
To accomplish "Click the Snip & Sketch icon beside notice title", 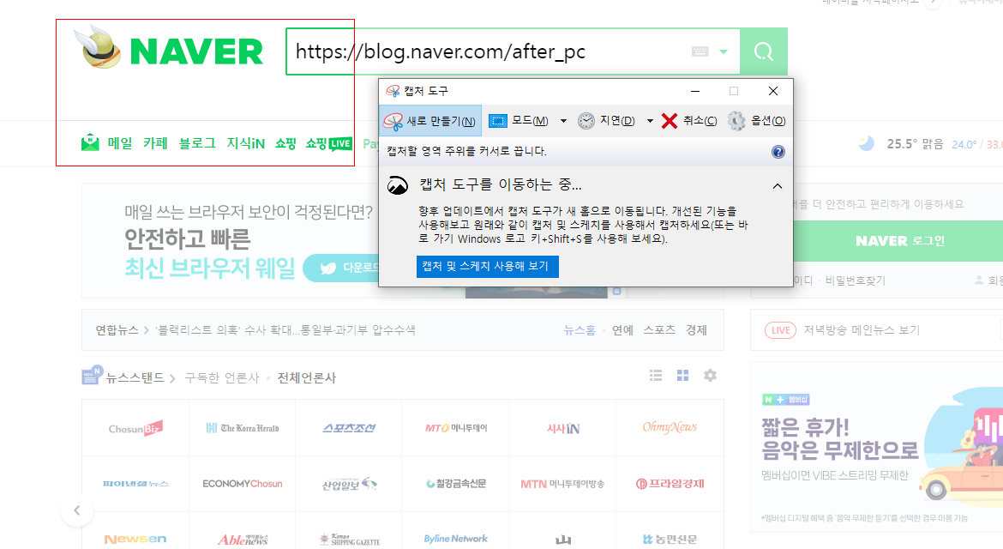I will coord(398,185).
